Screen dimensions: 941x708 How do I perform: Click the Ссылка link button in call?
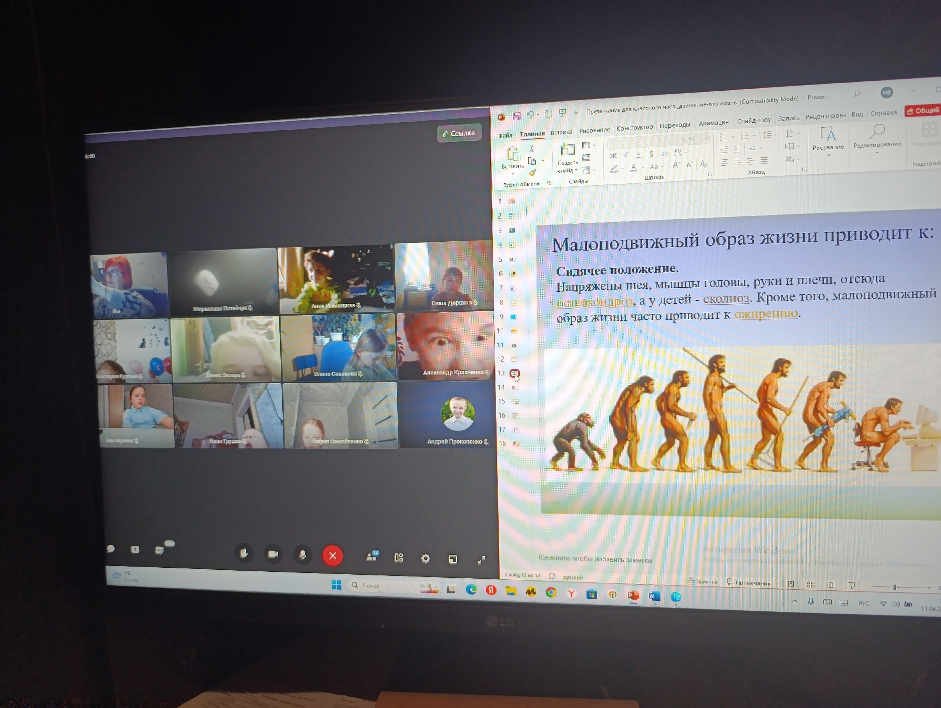click(x=459, y=133)
